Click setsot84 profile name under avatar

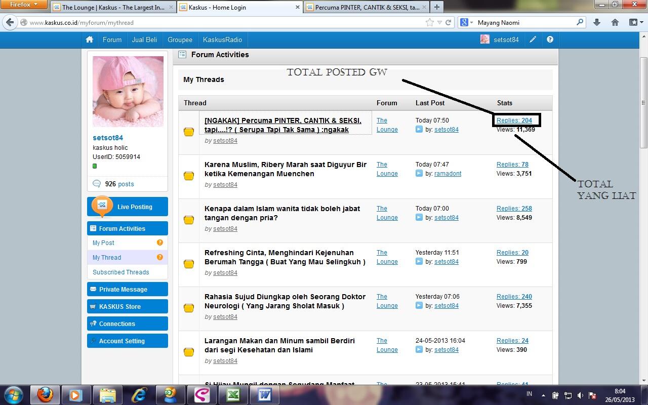click(x=108, y=138)
